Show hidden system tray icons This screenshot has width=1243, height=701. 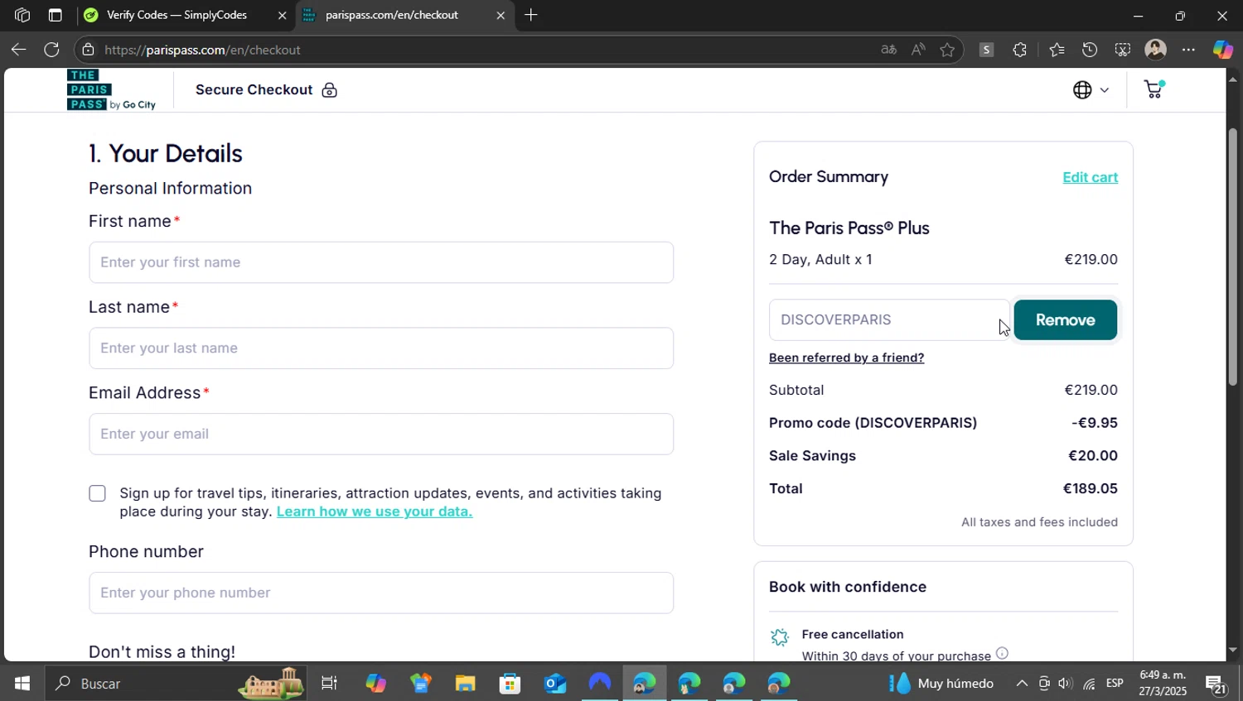(x=1022, y=684)
